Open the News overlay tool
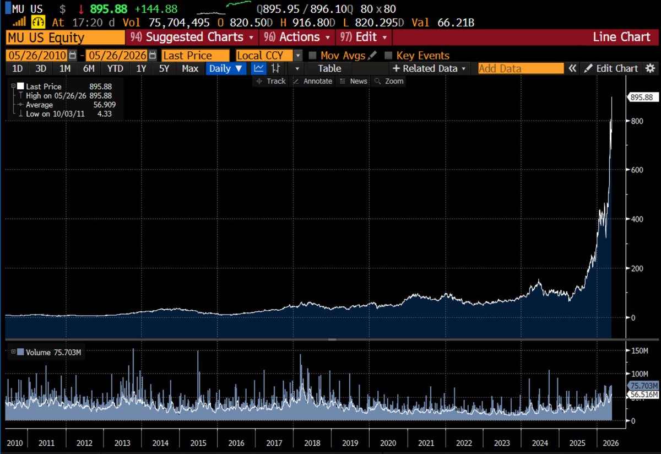Image resolution: width=661 pixels, height=454 pixels. click(x=354, y=81)
